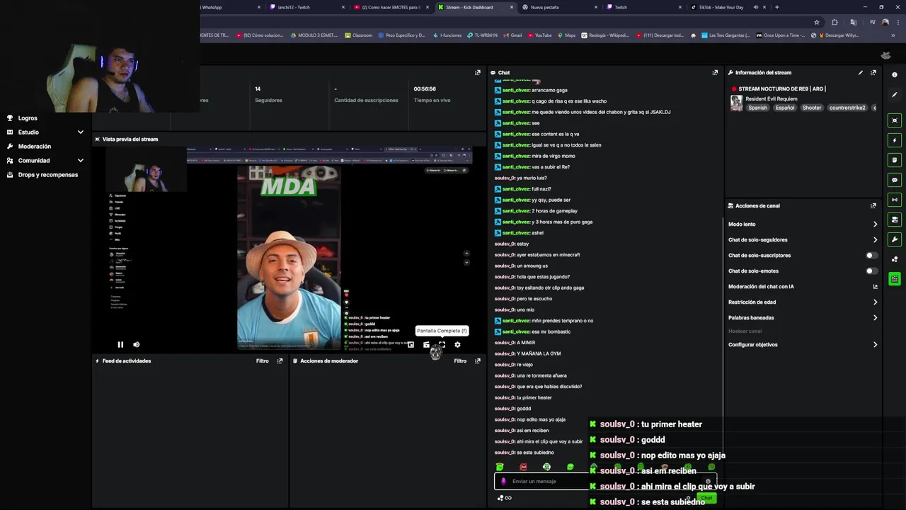Open Moderación in left sidebar

coord(35,146)
